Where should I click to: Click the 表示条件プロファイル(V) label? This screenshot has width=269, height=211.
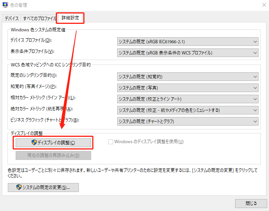(x=32, y=51)
